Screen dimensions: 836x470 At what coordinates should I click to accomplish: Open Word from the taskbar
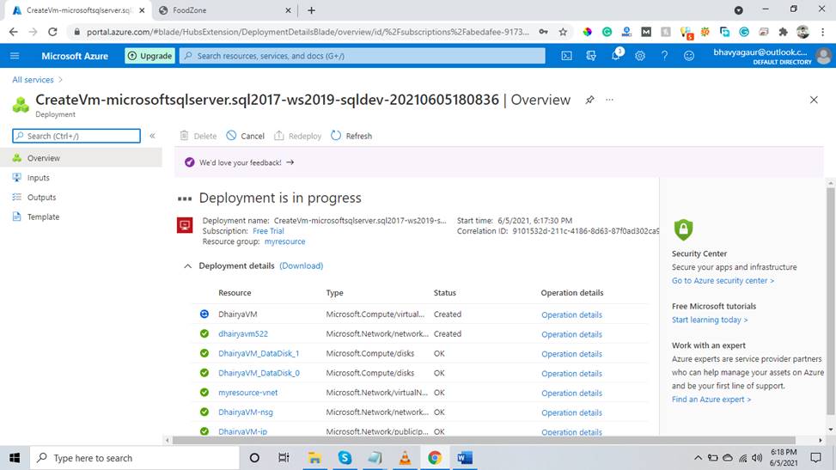(464, 458)
